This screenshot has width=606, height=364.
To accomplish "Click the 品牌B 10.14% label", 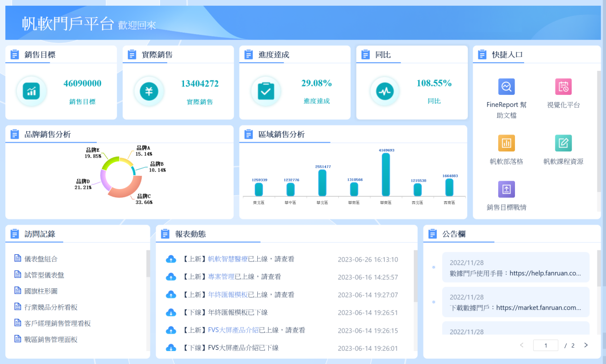I will click(158, 167).
